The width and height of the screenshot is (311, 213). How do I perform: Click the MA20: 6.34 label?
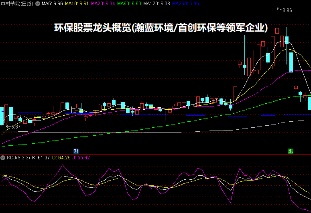(x=103, y=4)
